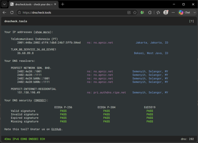Open the split screen icon
The width and height of the screenshot is (198, 143).
(129, 13)
